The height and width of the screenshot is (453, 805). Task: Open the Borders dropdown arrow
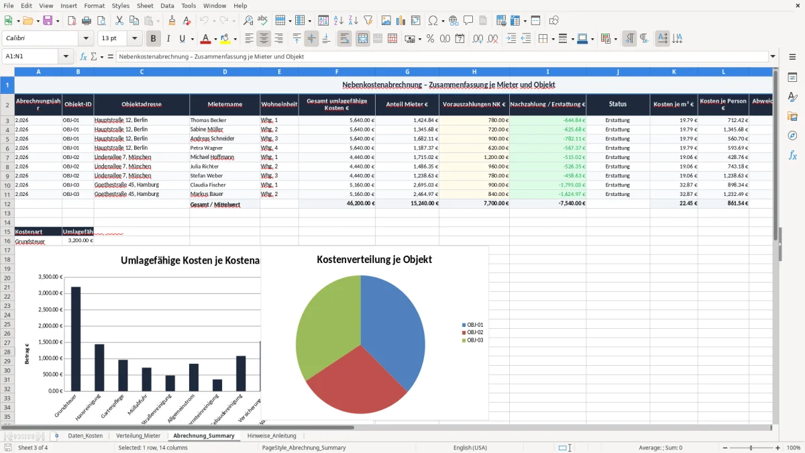tap(555, 39)
